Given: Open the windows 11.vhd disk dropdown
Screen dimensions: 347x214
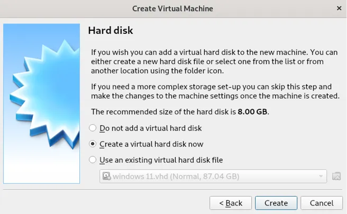Looking at the screenshot, I should point(210,176).
